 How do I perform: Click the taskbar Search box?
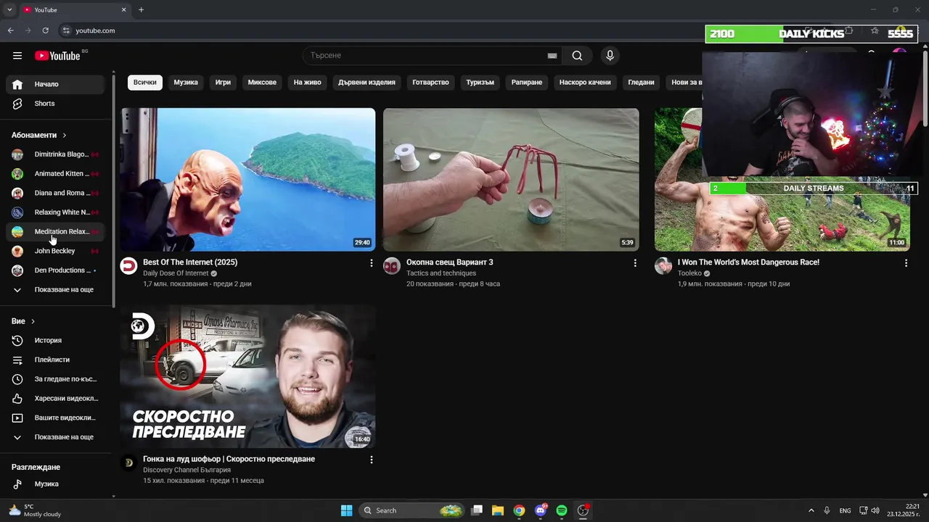click(413, 510)
